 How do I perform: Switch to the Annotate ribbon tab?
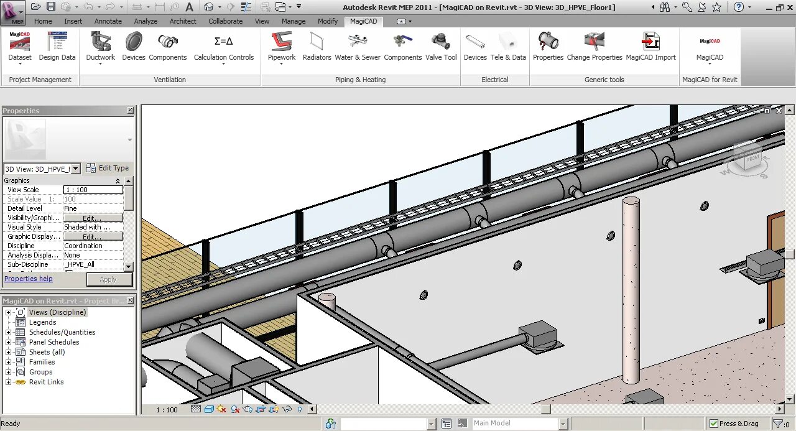(108, 21)
